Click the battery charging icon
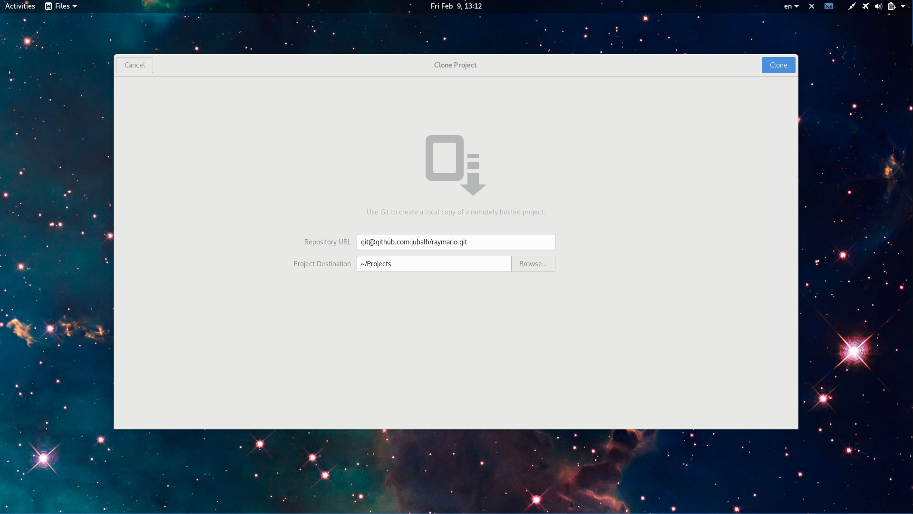913x514 pixels. click(x=892, y=6)
